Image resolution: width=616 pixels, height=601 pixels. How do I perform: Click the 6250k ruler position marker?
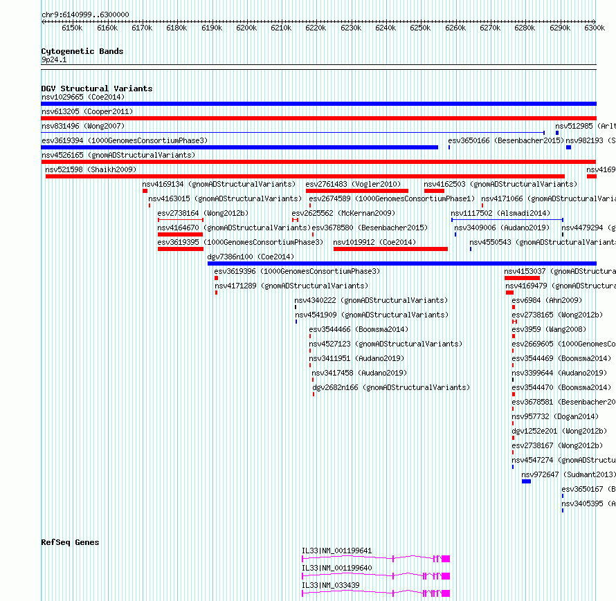420,28
